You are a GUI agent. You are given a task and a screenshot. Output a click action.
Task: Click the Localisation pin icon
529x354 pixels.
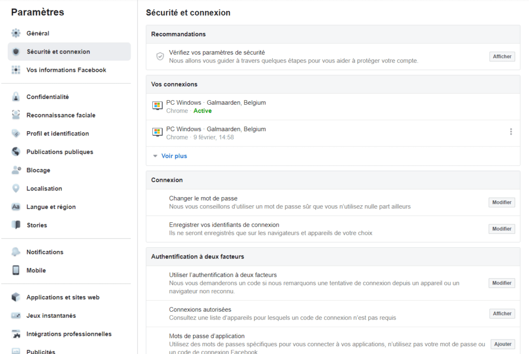click(16, 188)
